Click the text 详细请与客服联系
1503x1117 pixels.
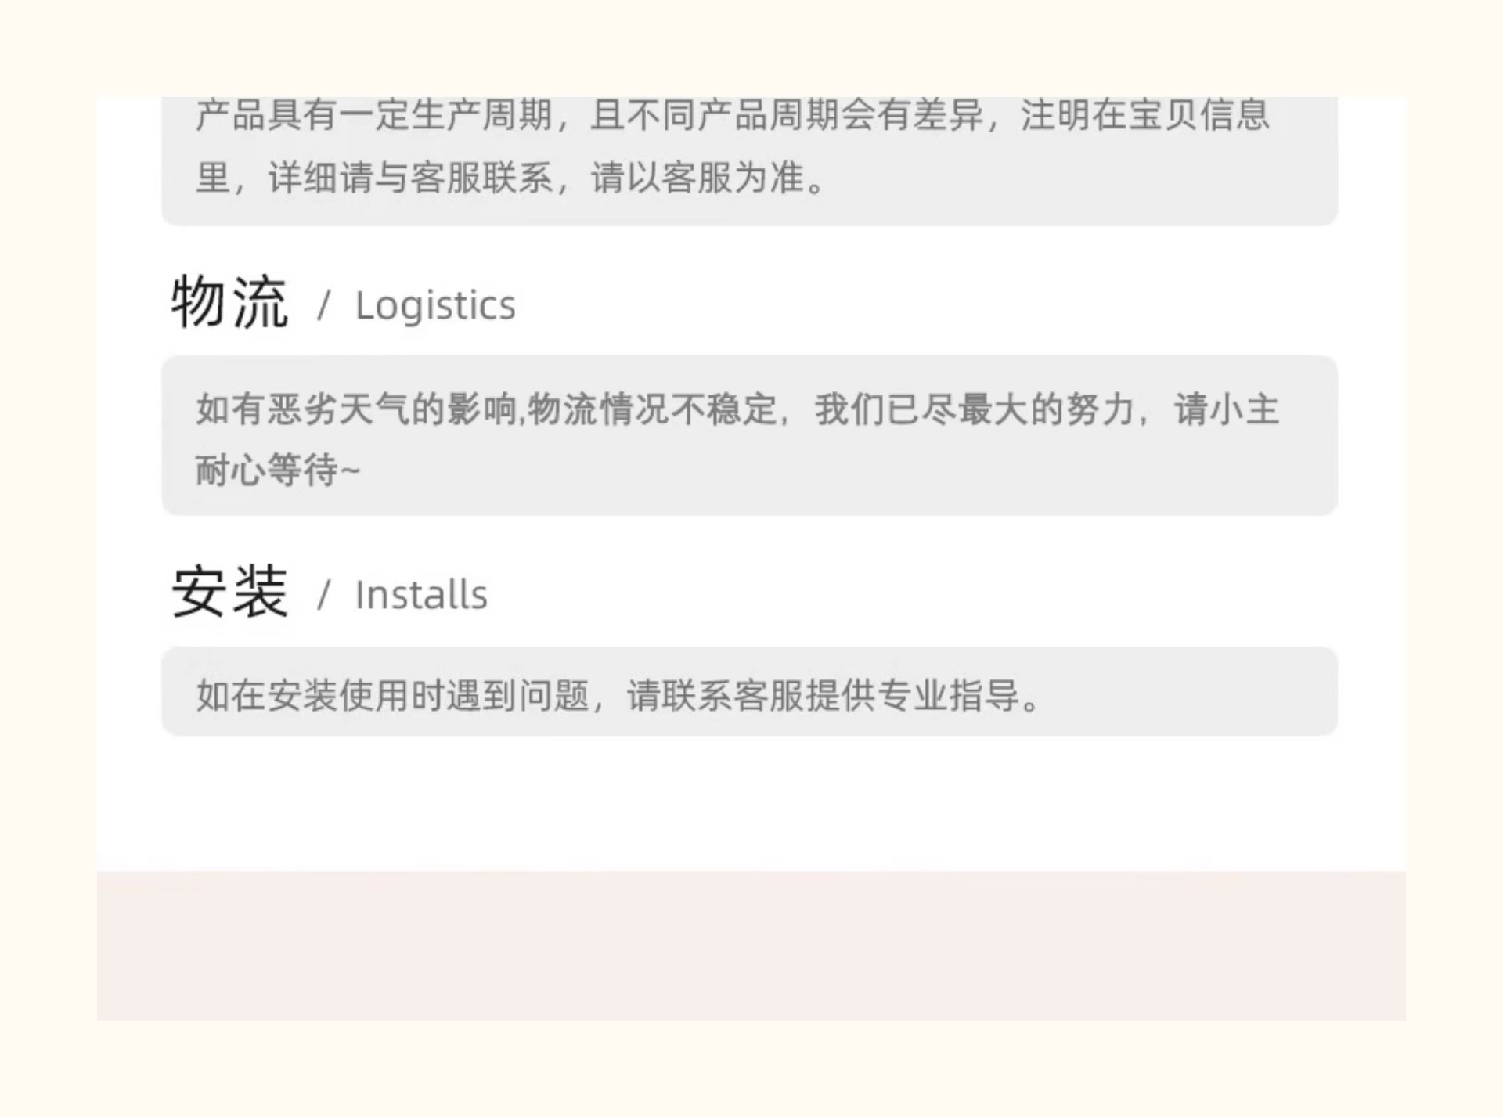410,178
